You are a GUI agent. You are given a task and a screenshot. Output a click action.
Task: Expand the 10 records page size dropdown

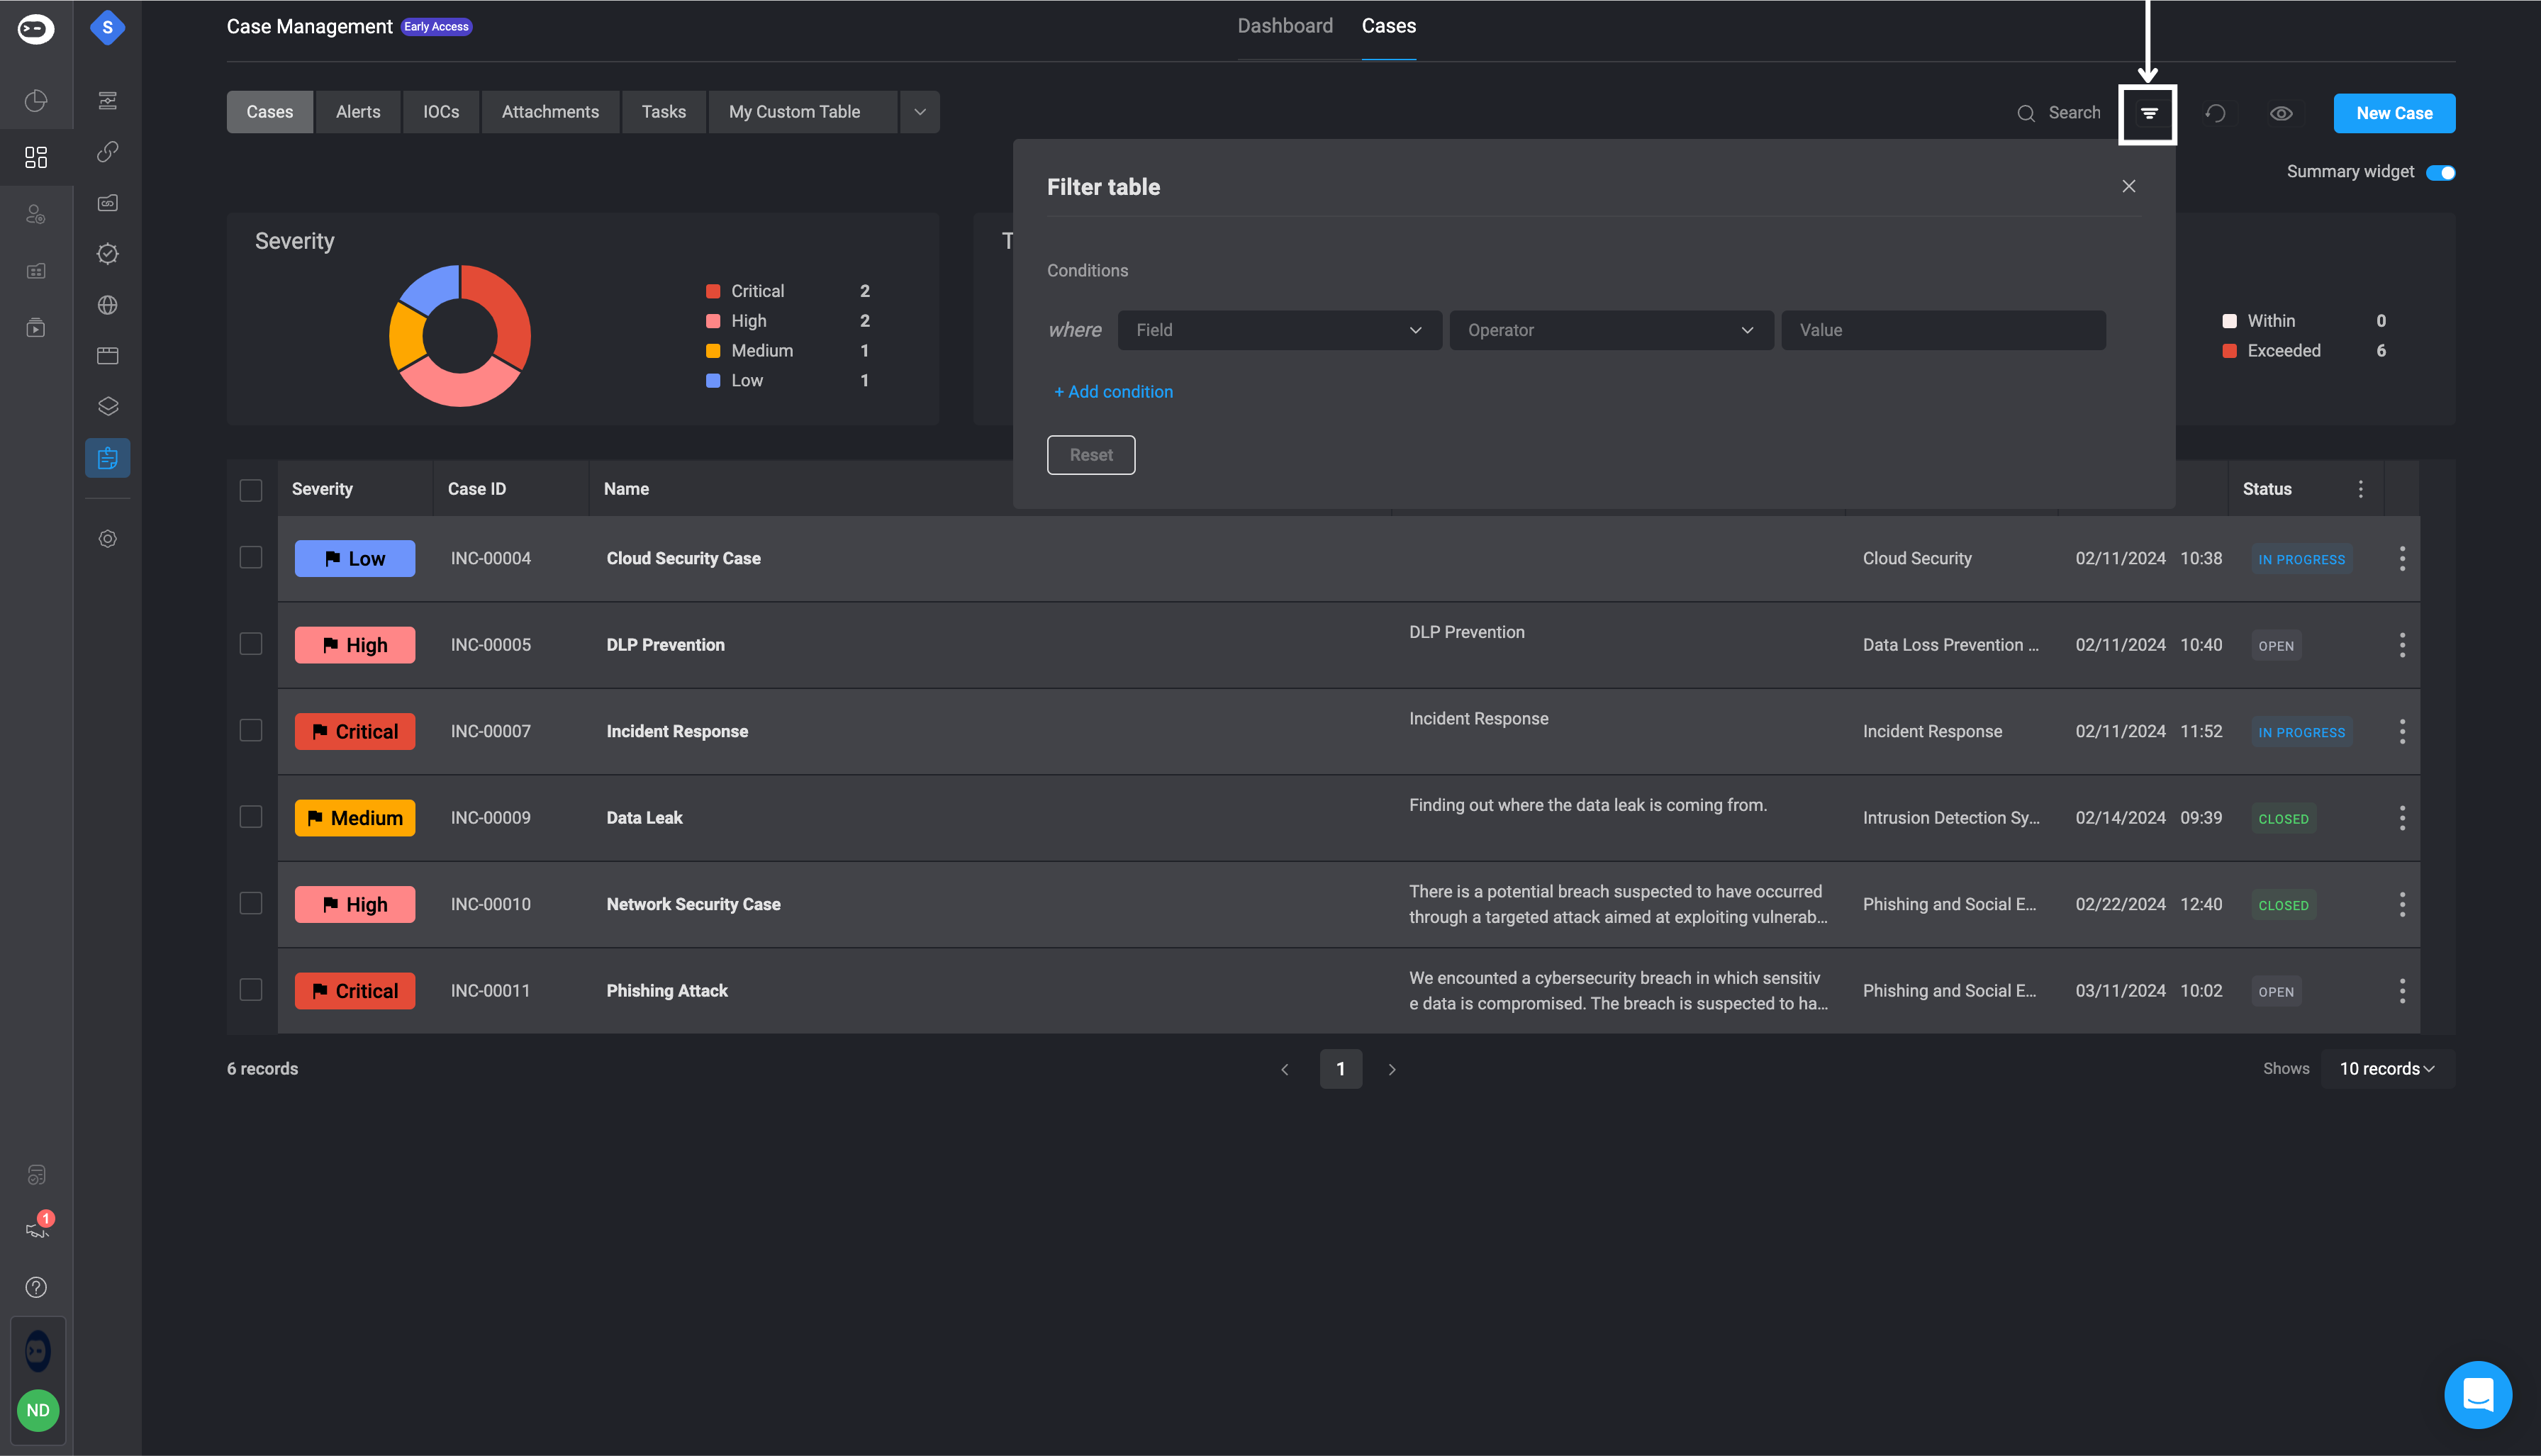tap(2386, 1069)
